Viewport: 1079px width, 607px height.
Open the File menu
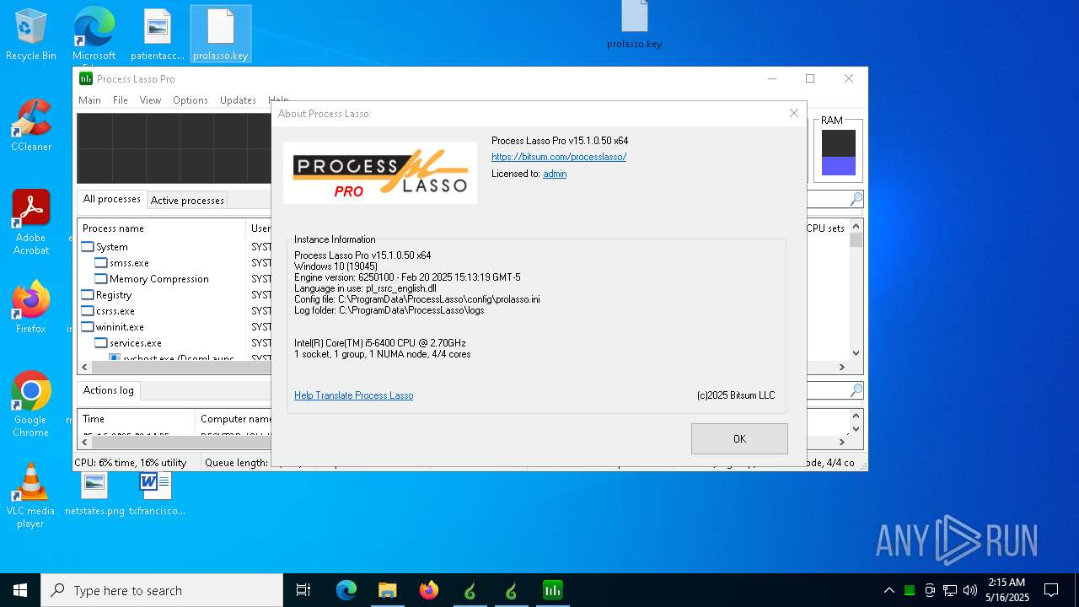[121, 100]
